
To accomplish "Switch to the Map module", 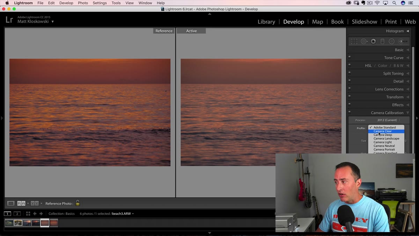I will 317,22.
